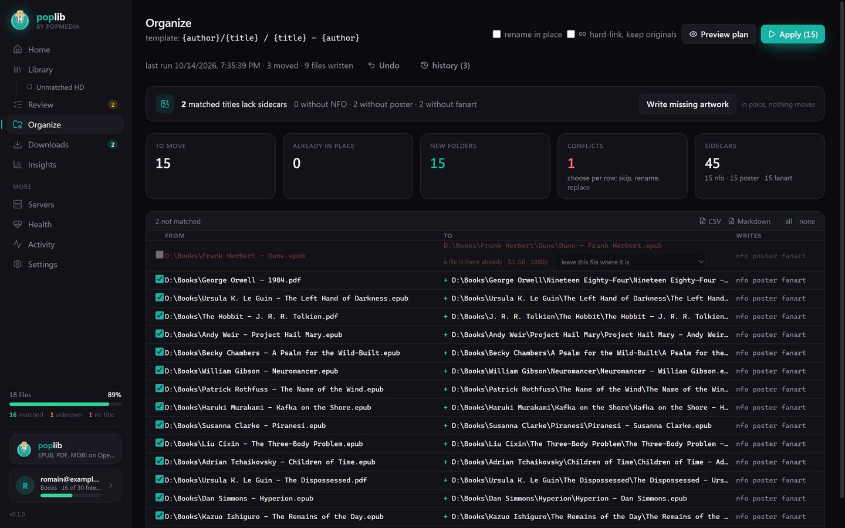Click the Insights chart icon
845x528 pixels.
18,164
